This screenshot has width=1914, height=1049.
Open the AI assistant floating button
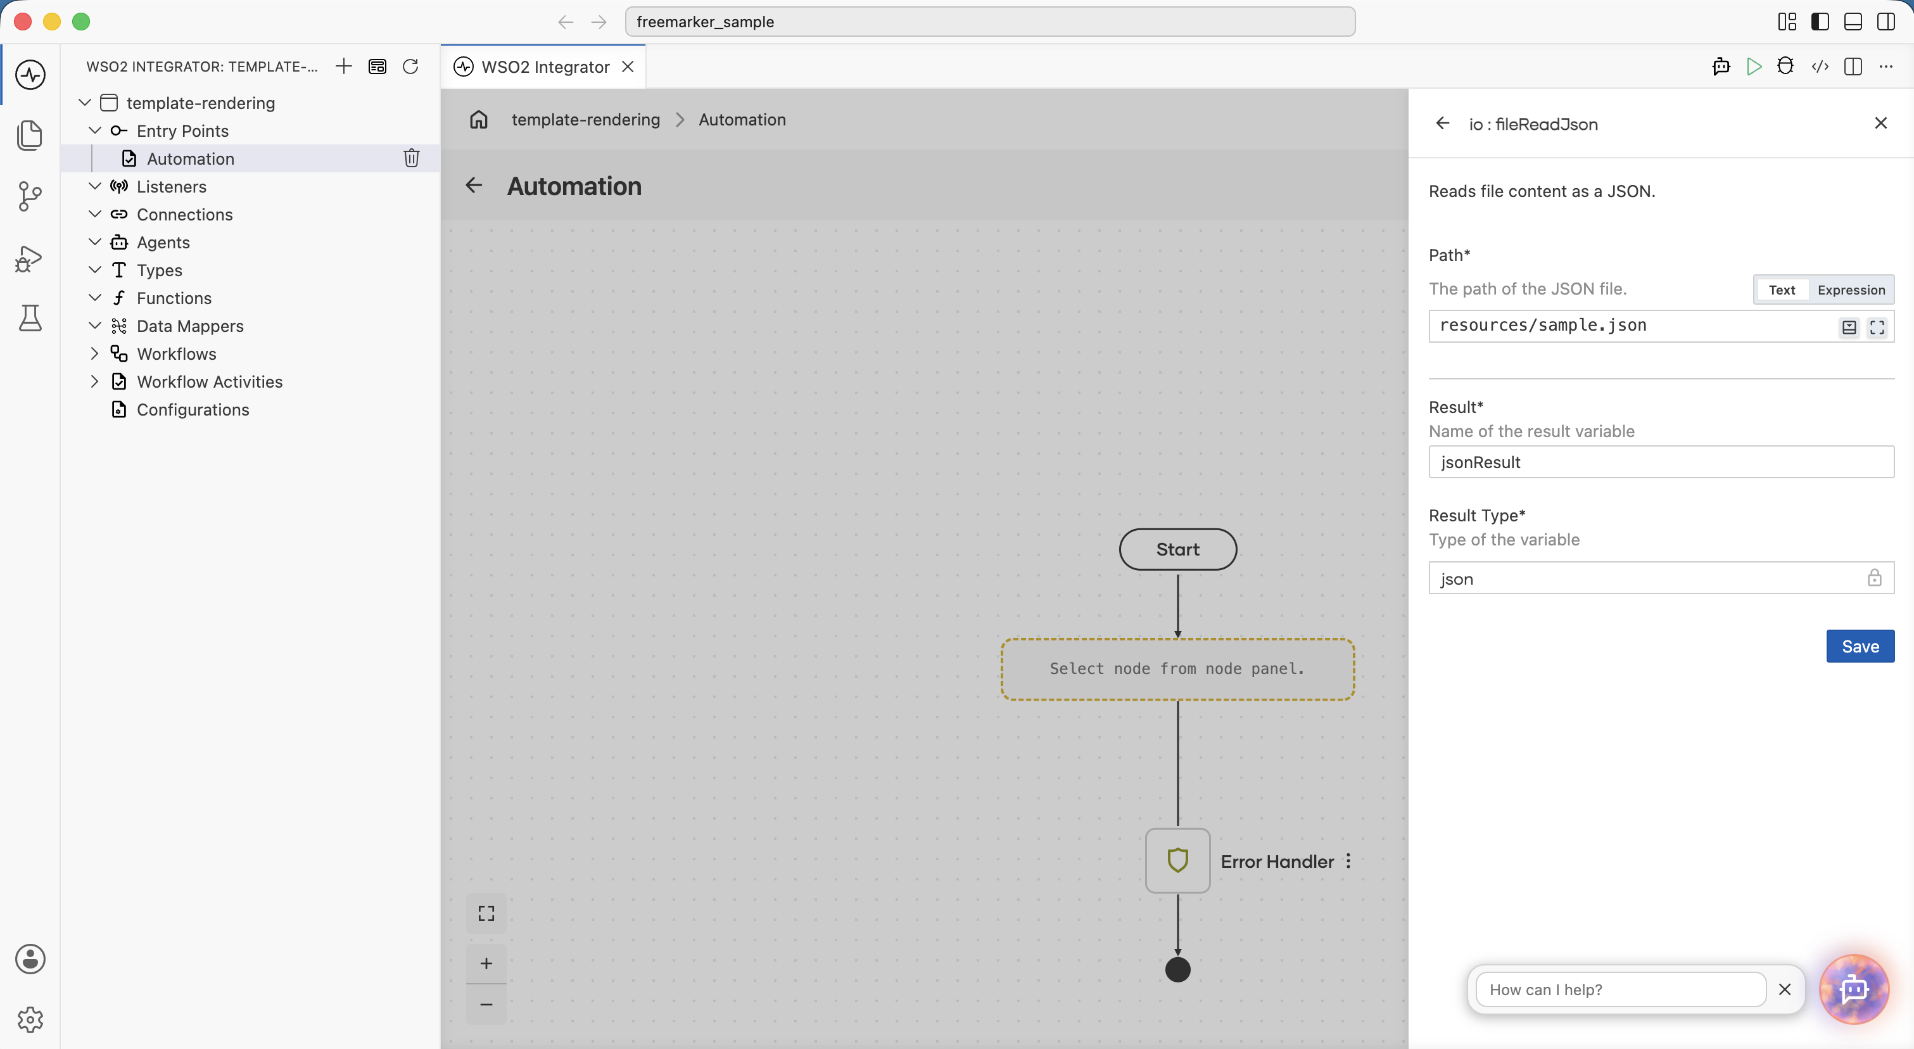coord(1854,989)
